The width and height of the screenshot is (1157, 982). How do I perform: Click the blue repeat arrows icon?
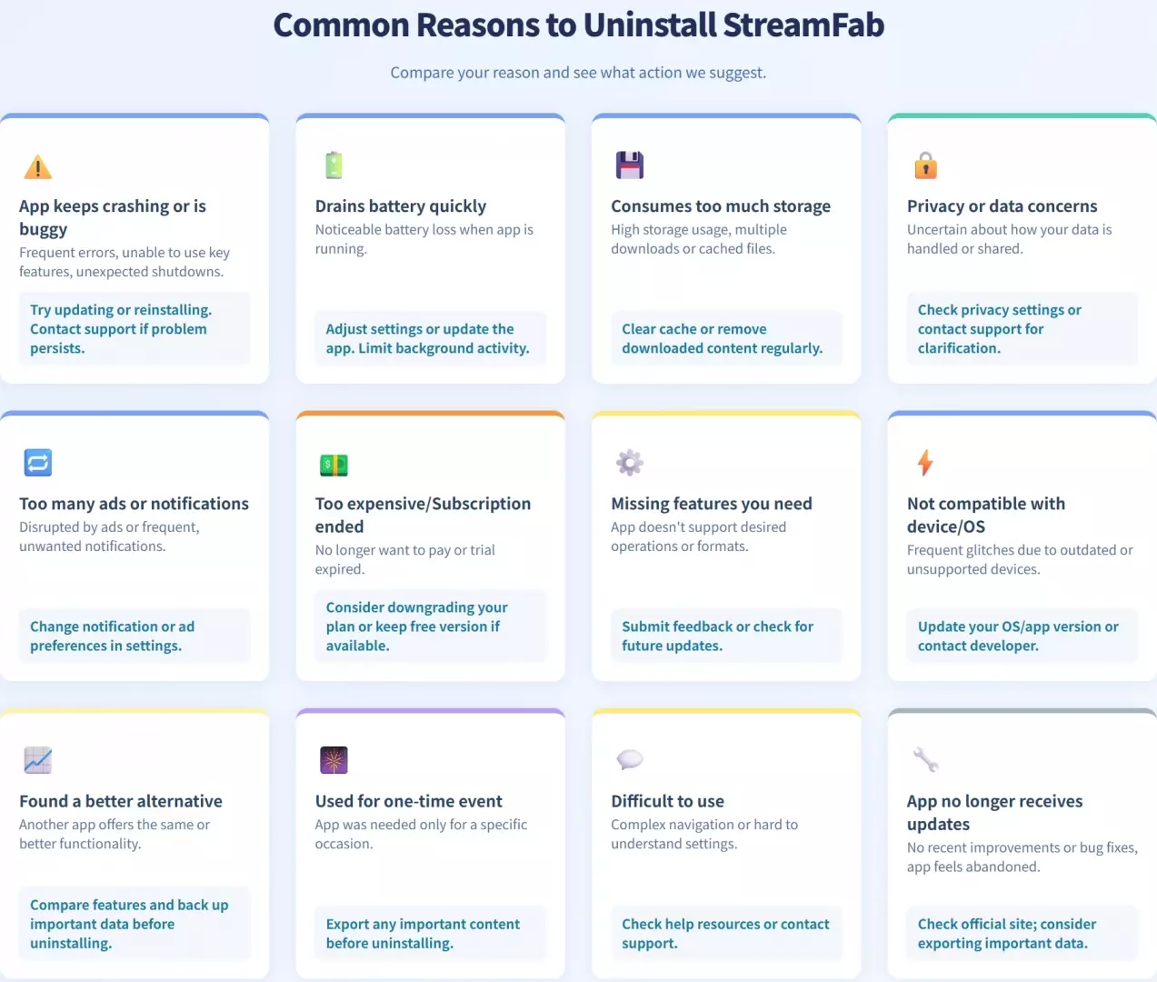pyautogui.click(x=37, y=463)
